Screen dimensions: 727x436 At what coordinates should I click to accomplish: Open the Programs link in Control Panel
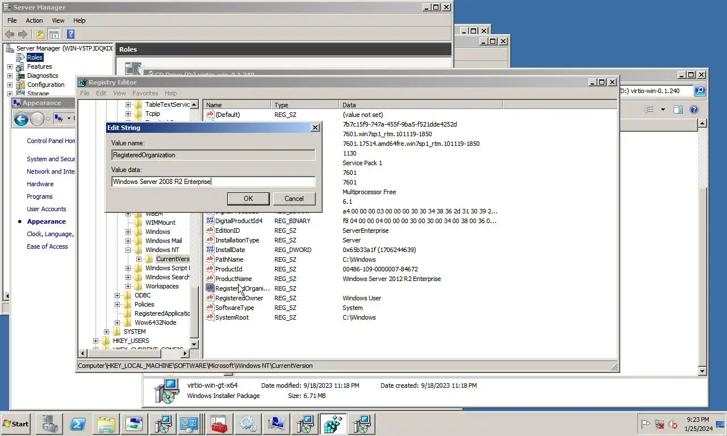click(x=40, y=196)
